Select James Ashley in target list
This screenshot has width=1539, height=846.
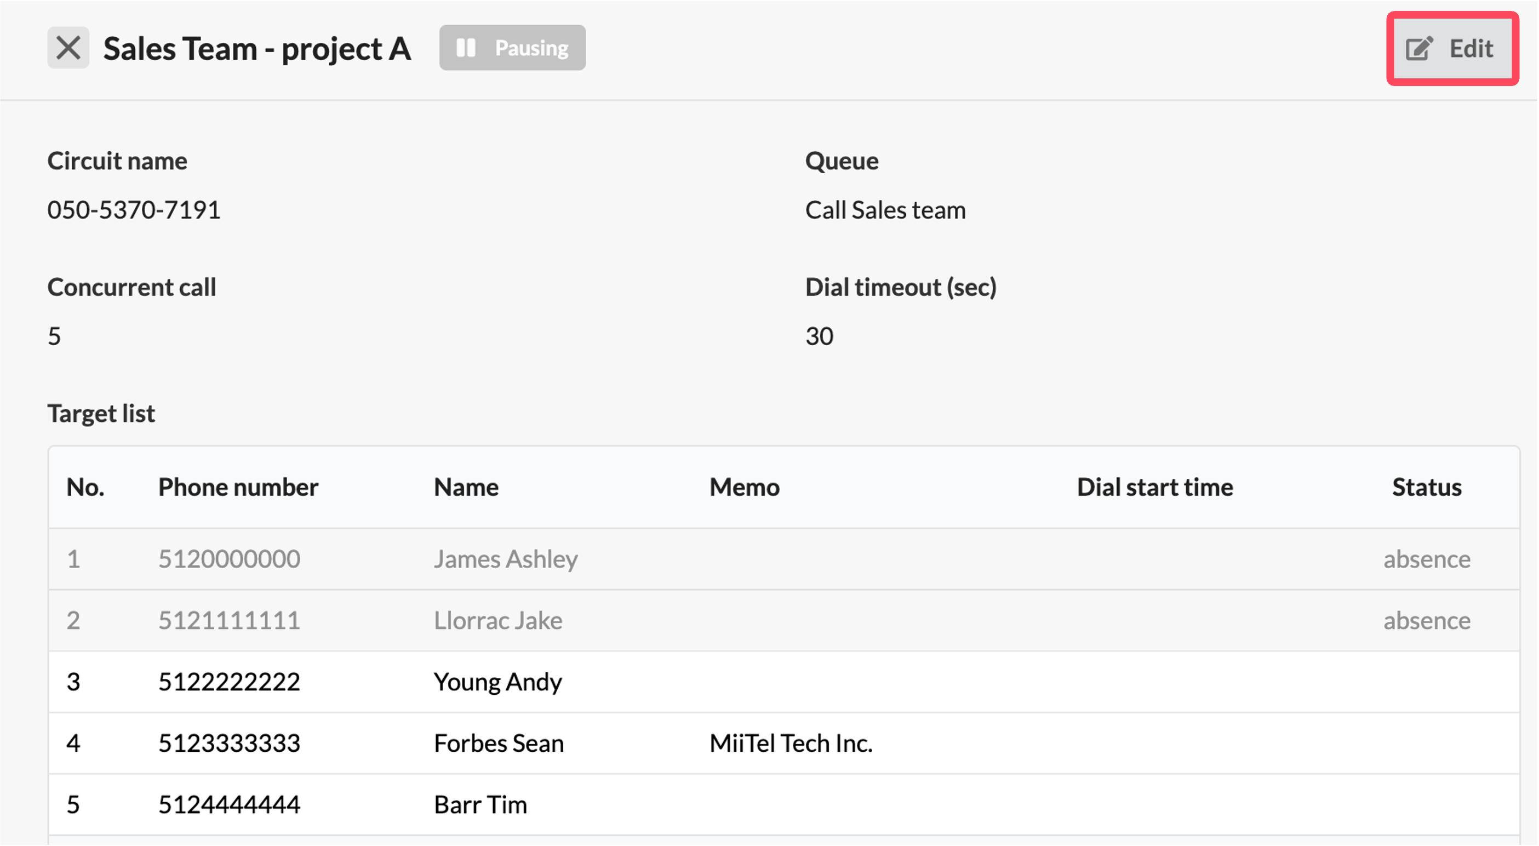506,560
